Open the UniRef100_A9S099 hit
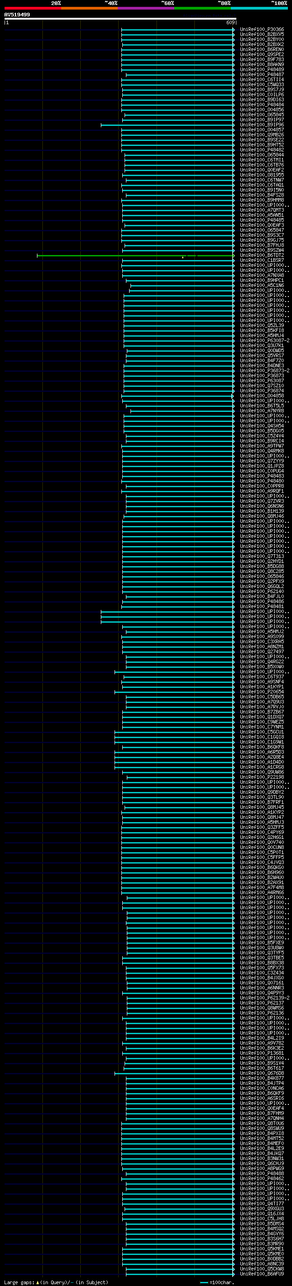The image size is (292, 1286). click(261, 636)
